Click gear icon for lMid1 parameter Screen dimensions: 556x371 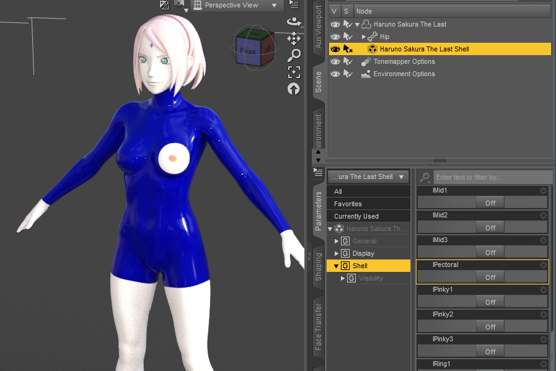[543, 191]
